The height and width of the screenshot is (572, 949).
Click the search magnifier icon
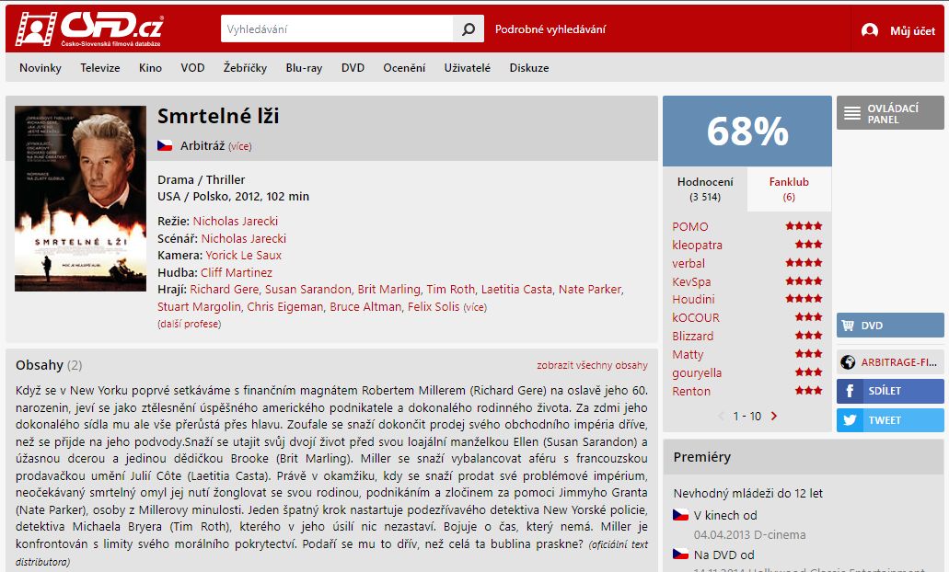(469, 29)
